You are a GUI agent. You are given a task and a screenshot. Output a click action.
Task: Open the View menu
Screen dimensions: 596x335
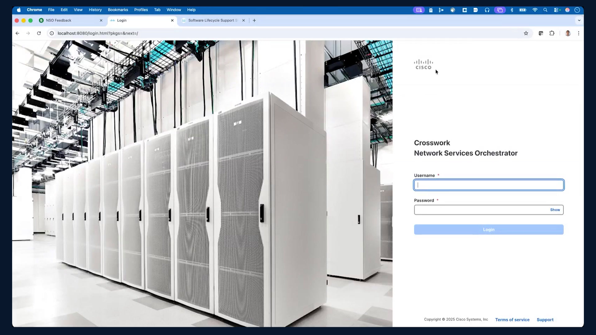[78, 10]
